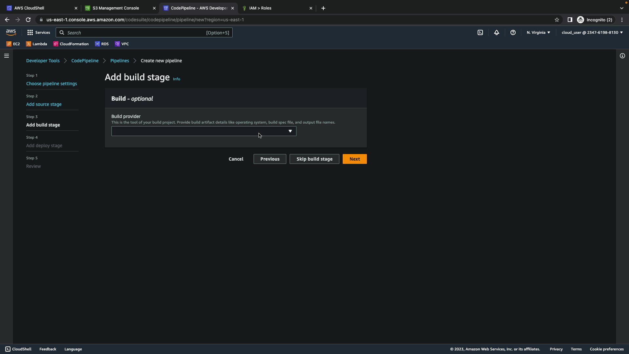Viewport: 629px width, 354px height.
Task: Open the N. Virginia region selector
Action: tap(538, 32)
